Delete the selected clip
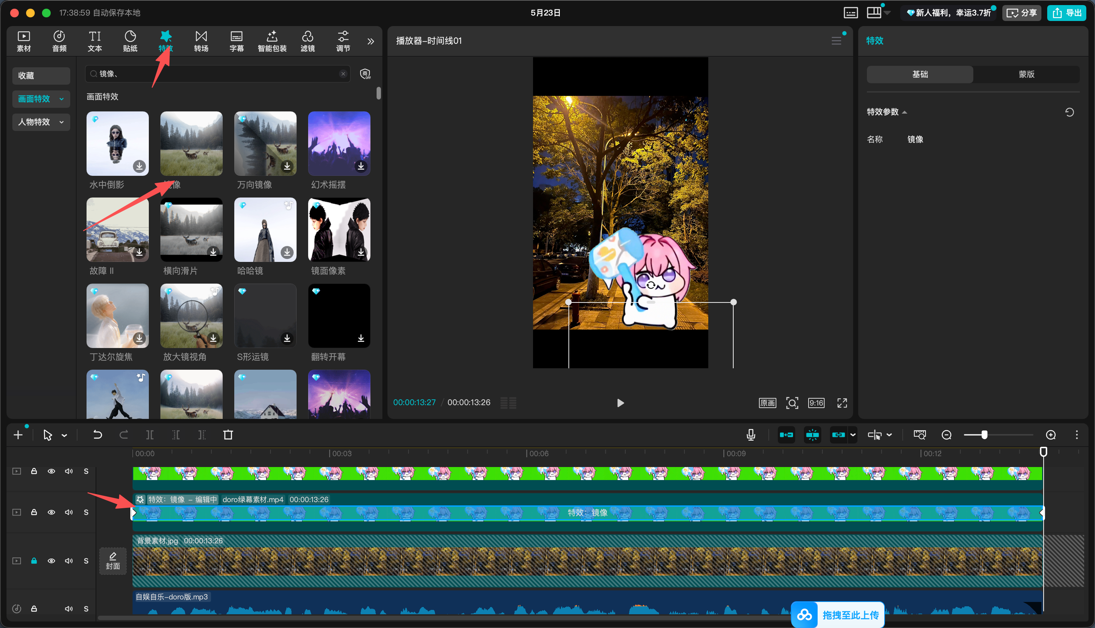Image resolution: width=1095 pixels, height=628 pixels. [228, 435]
